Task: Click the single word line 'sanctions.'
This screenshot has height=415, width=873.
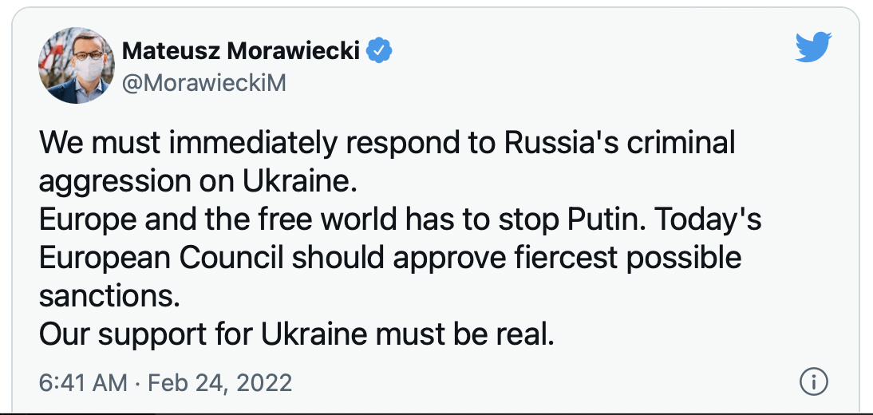Action: (109, 296)
